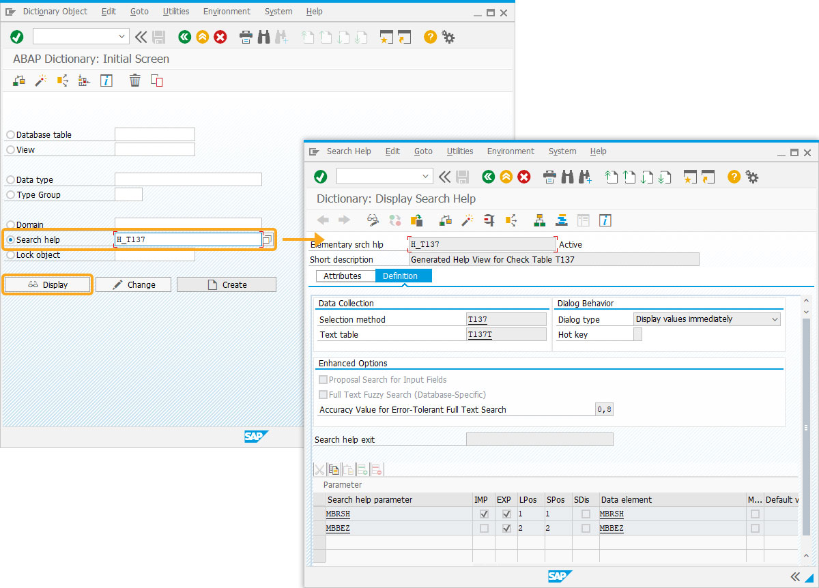Click Print icon in Search Help window
The width and height of the screenshot is (819, 588).
550,177
